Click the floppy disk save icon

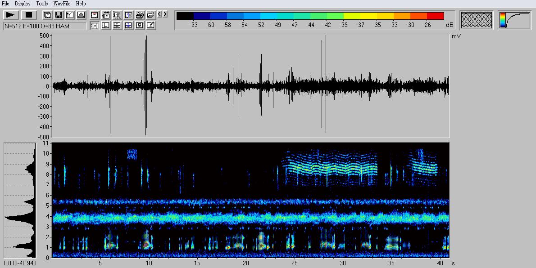tap(59, 15)
